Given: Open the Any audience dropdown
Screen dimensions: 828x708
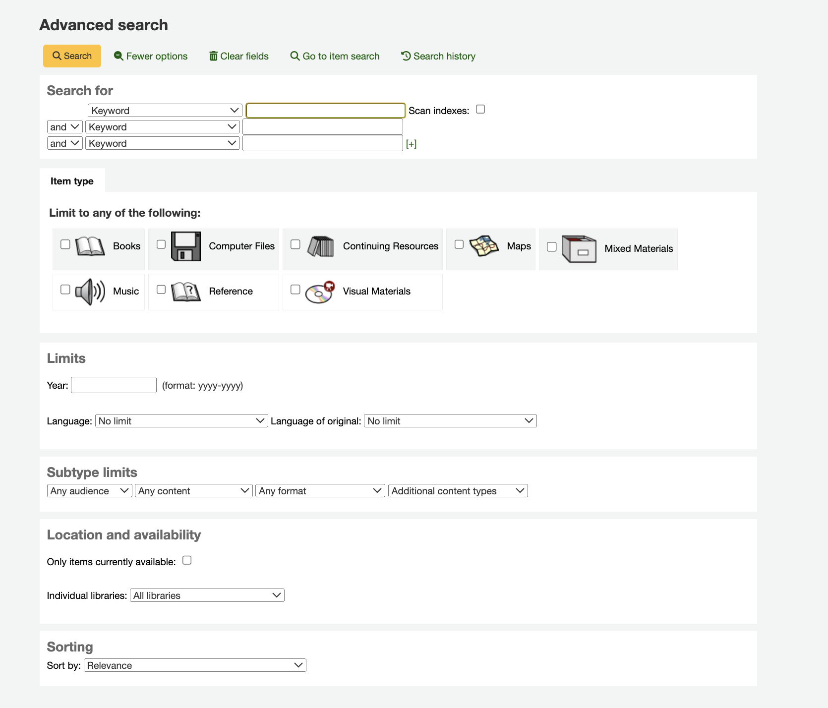Looking at the screenshot, I should pyautogui.click(x=89, y=490).
